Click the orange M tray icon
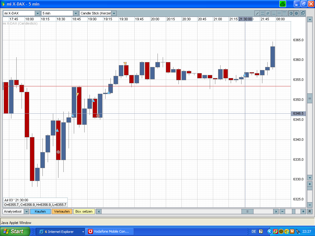This screenshot has height=236, width=315. tap(292, 232)
